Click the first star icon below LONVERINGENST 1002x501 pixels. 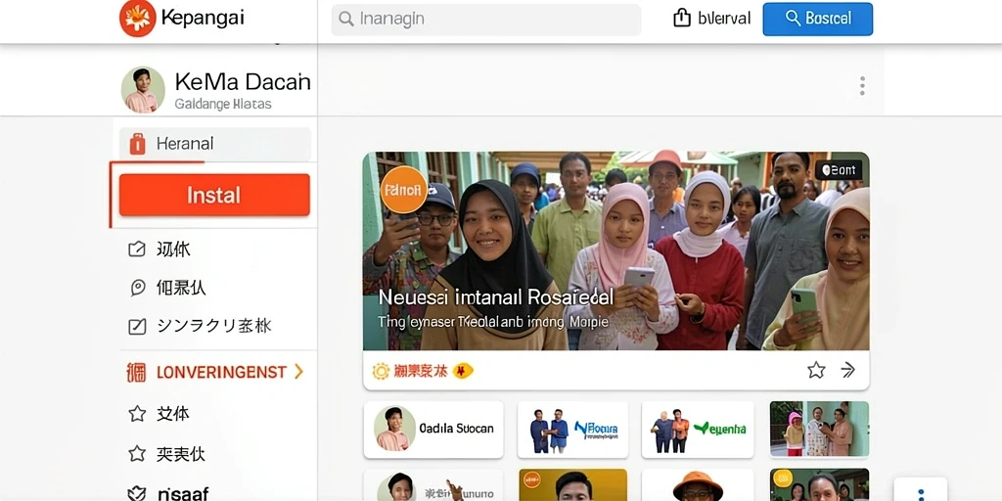(137, 414)
